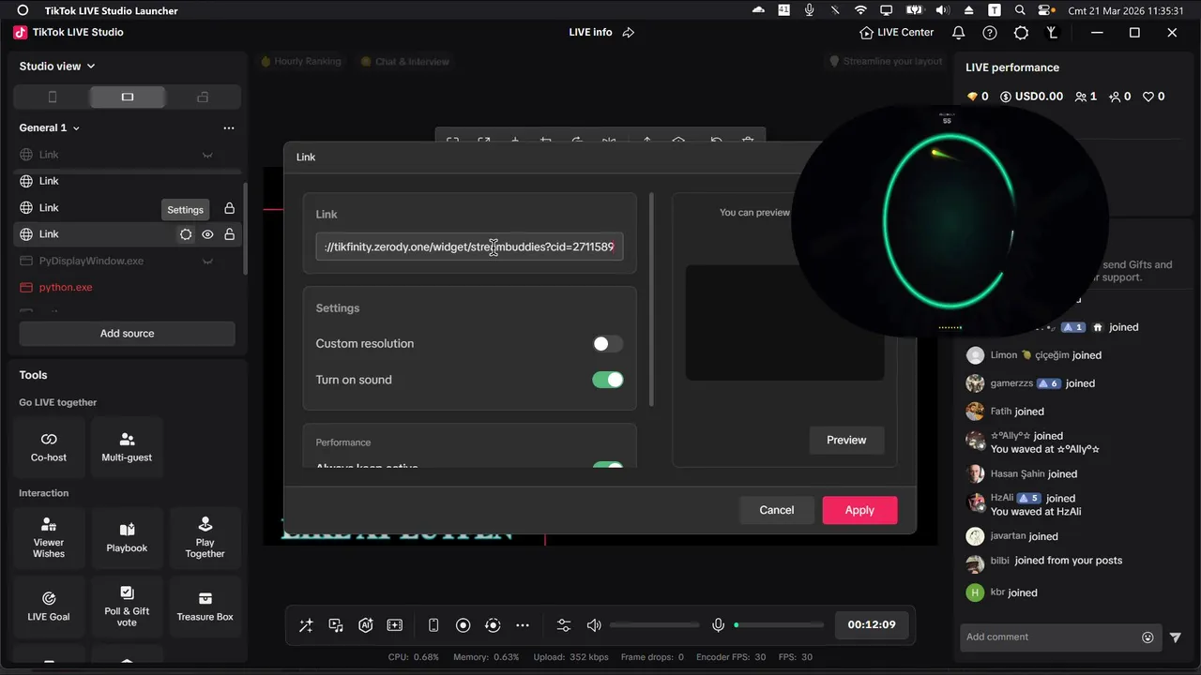Image resolution: width=1201 pixels, height=675 pixels.
Task: Send comment with paper-plane icon
Action: point(1176,637)
